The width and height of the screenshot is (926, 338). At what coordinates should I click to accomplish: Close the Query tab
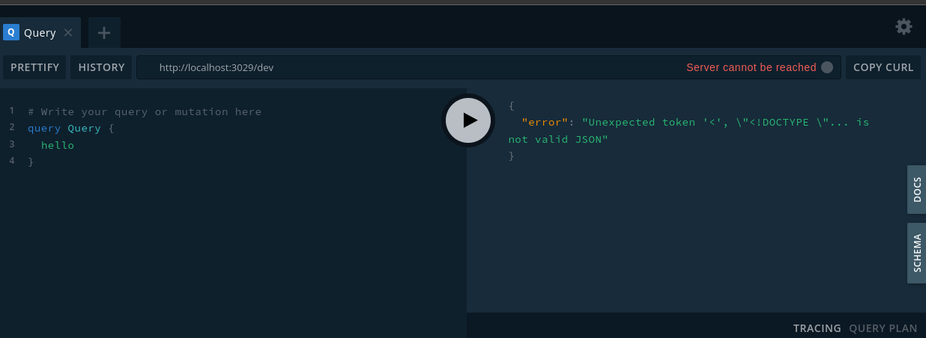pos(68,33)
